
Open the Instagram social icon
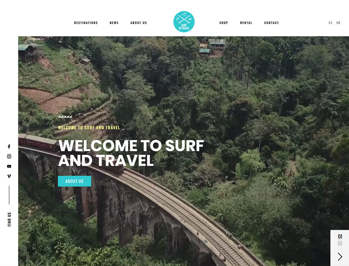coord(9,157)
